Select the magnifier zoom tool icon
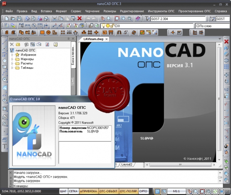This screenshot has width=231, height=195. pos(109,19)
